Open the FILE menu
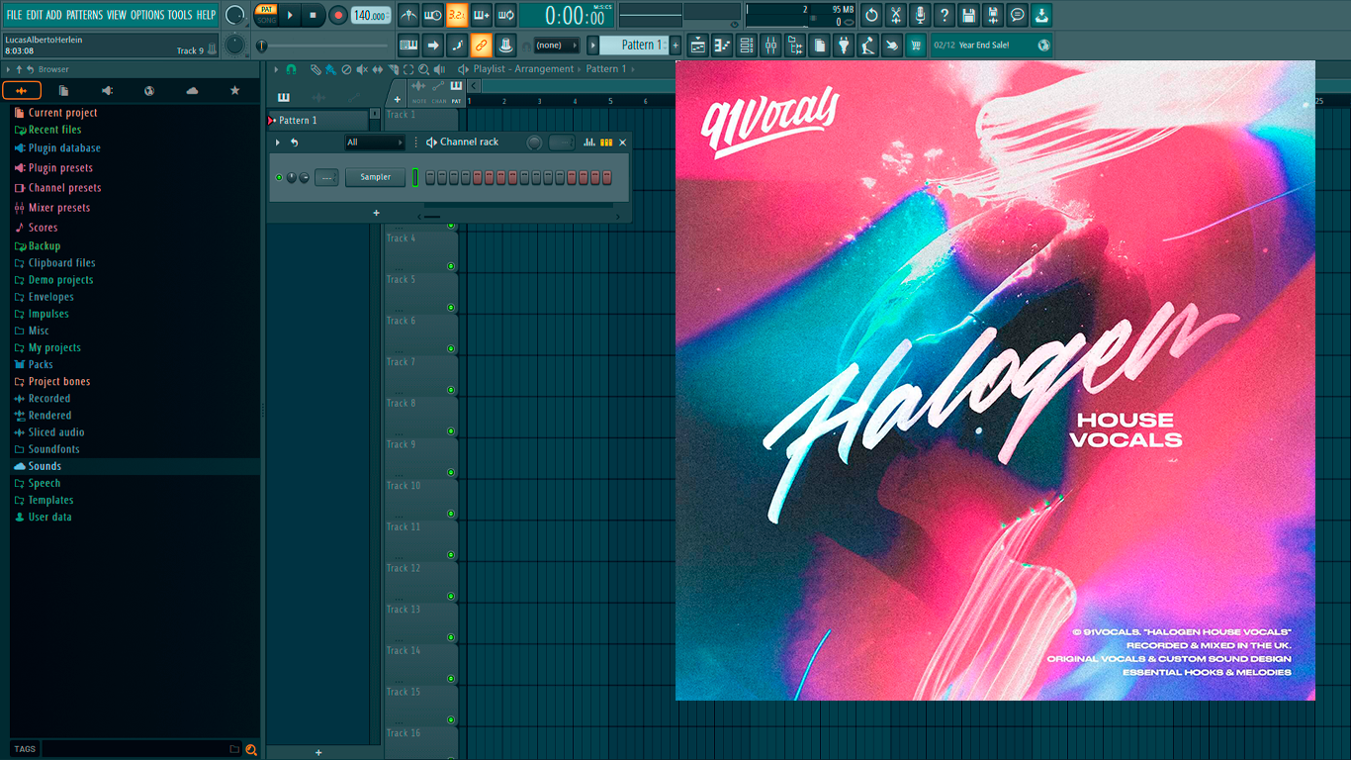Viewport: 1351px width, 760px height. pyautogui.click(x=14, y=15)
